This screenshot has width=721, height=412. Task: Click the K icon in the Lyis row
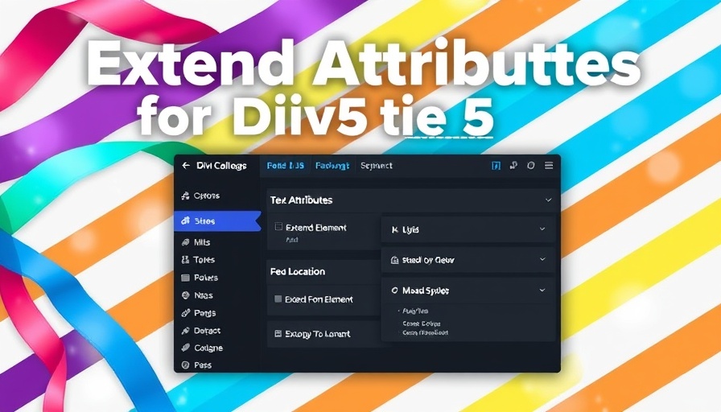click(x=394, y=229)
